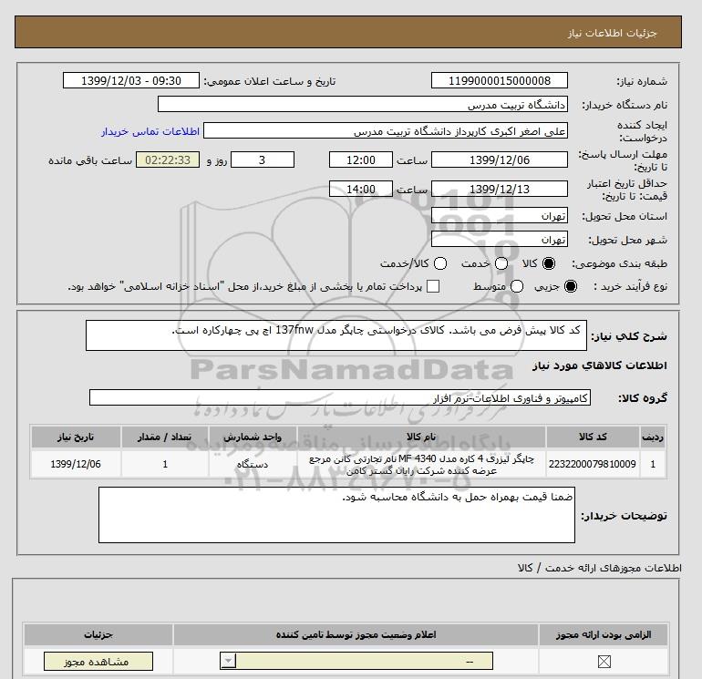Click the unit cell دستگاه
Image resolution: width=702 pixels, height=679 pixels.
point(253,464)
